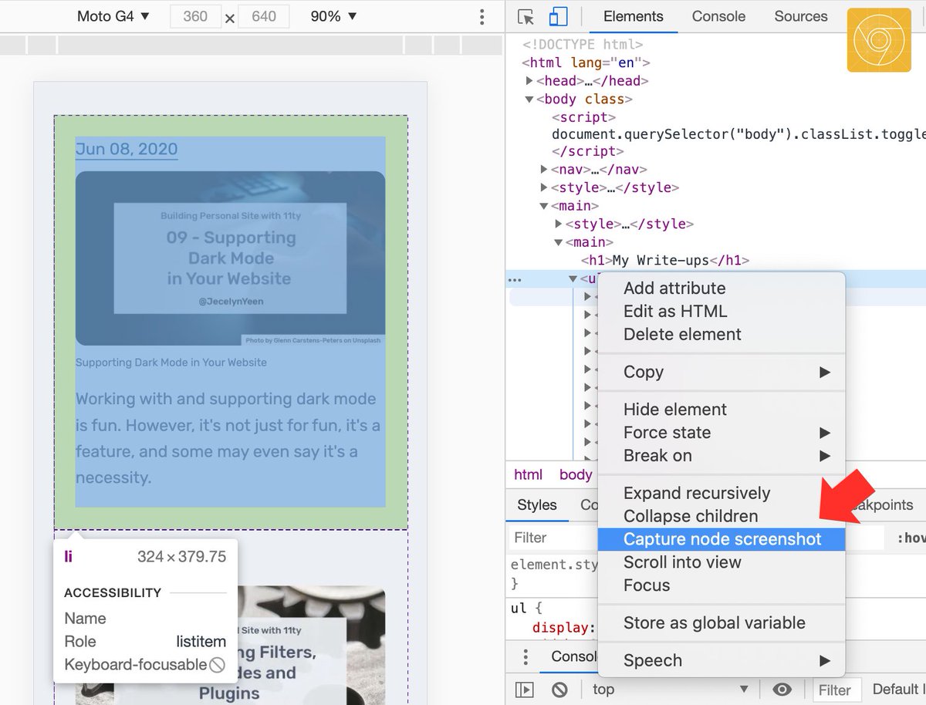
Task: Click the height field showing 640
Action: pos(264,16)
